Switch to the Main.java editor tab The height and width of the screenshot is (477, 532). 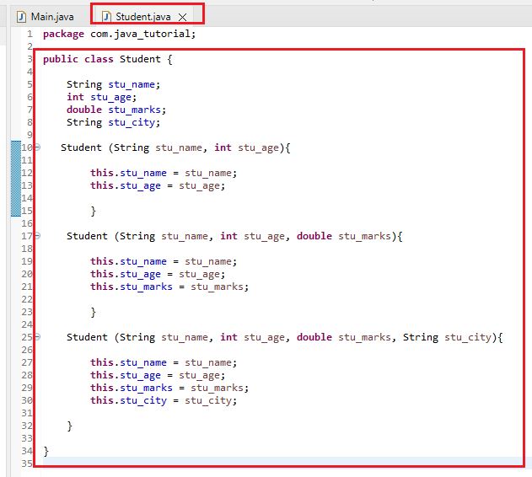(x=46, y=17)
